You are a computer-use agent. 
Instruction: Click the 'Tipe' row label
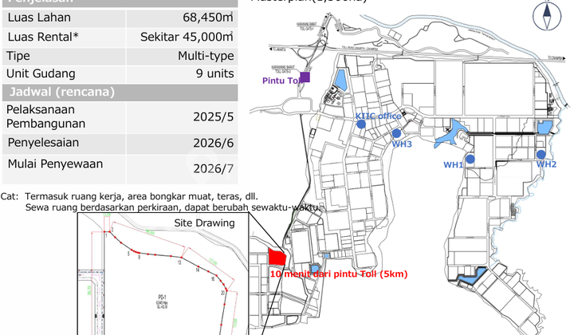[x=18, y=56]
